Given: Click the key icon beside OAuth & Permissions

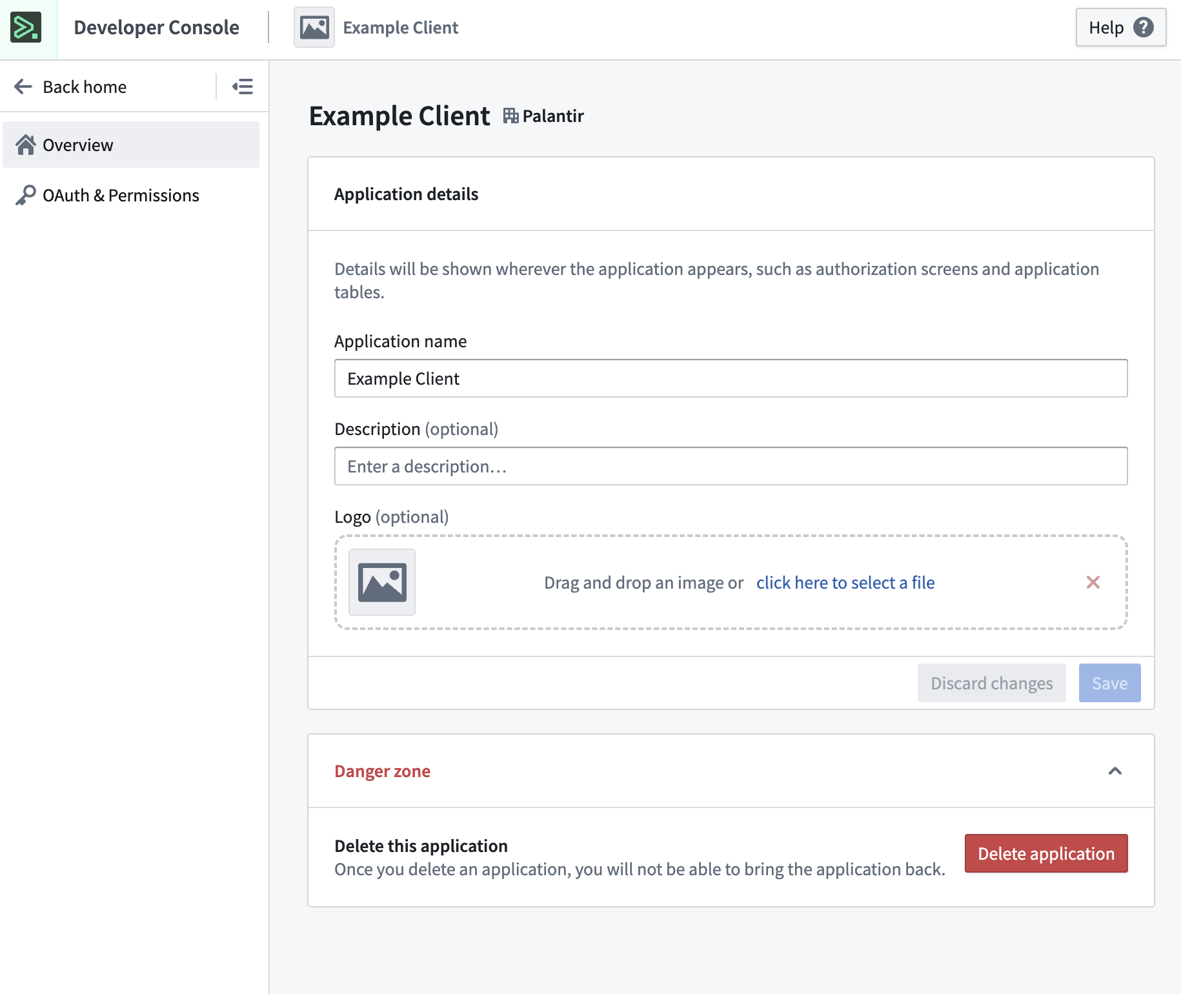Looking at the screenshot, I should pos(26,194).
